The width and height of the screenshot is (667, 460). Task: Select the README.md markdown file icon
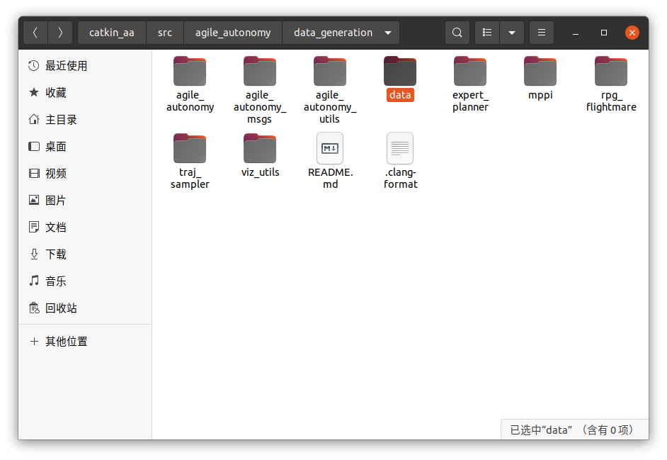pyautogui.click(x=330, y=148)
